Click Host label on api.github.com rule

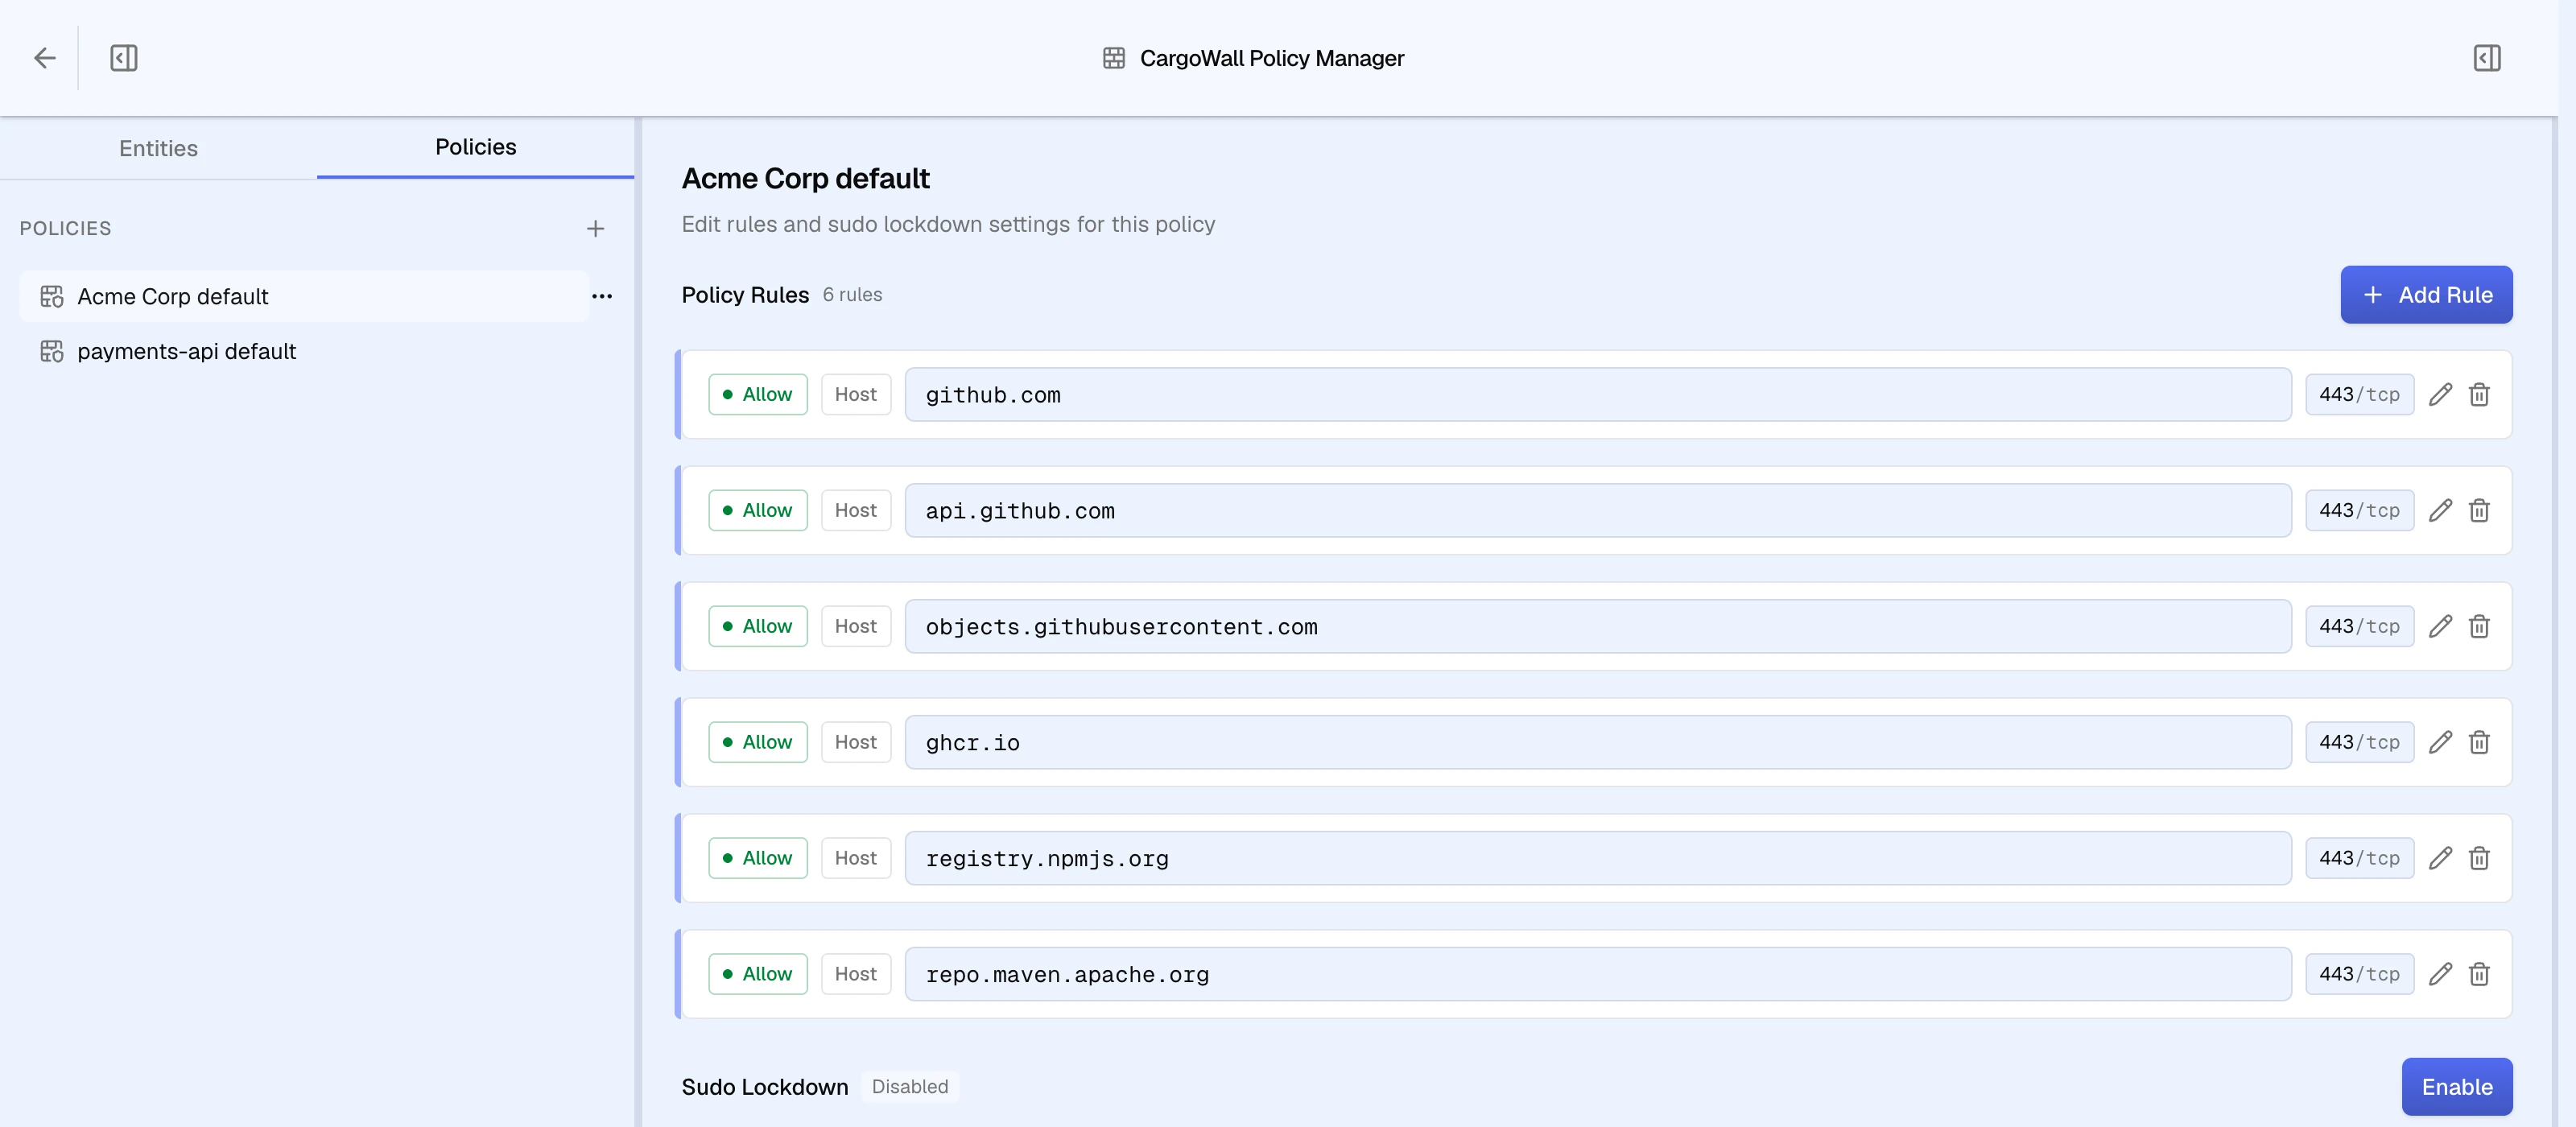(x=856, y=511)
